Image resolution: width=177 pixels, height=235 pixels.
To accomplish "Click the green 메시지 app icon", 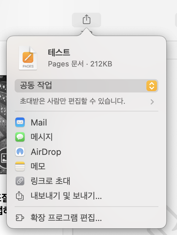I will (x=20, y=137).
